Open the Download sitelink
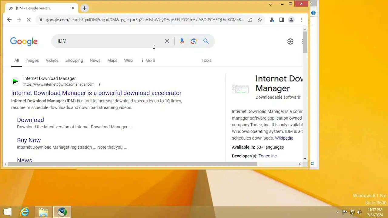The width and height of the screenshot is (388, 218). point(30,120)
